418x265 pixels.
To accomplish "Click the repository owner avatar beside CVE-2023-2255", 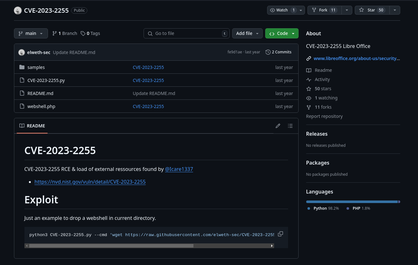I will tap(18, 10).
